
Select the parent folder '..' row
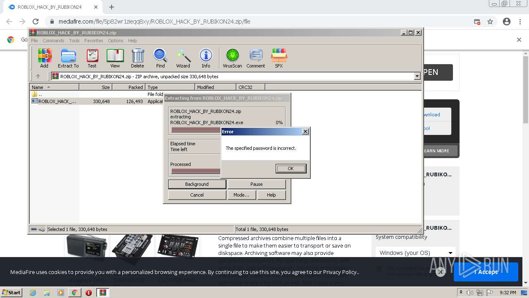[97, 94]
